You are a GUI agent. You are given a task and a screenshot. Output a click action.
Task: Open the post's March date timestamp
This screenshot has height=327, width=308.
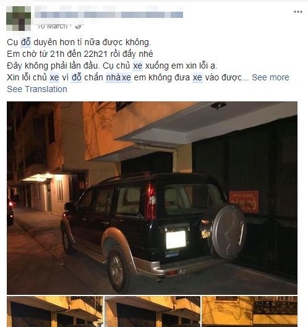point(52,27)
